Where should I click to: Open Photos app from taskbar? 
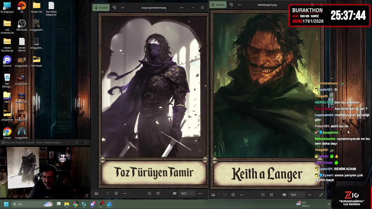(109, 204)
